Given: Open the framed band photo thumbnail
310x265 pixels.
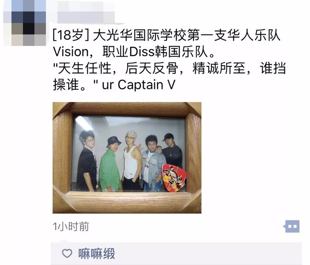Looking at the screenshot, I should coord(127,157).
